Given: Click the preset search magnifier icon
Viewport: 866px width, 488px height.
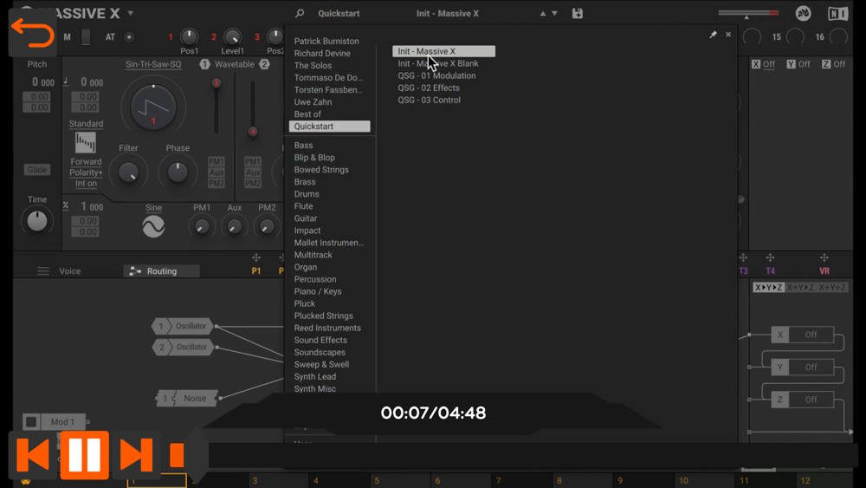Looking at the screenshot, I should click(x=300, y=13).
